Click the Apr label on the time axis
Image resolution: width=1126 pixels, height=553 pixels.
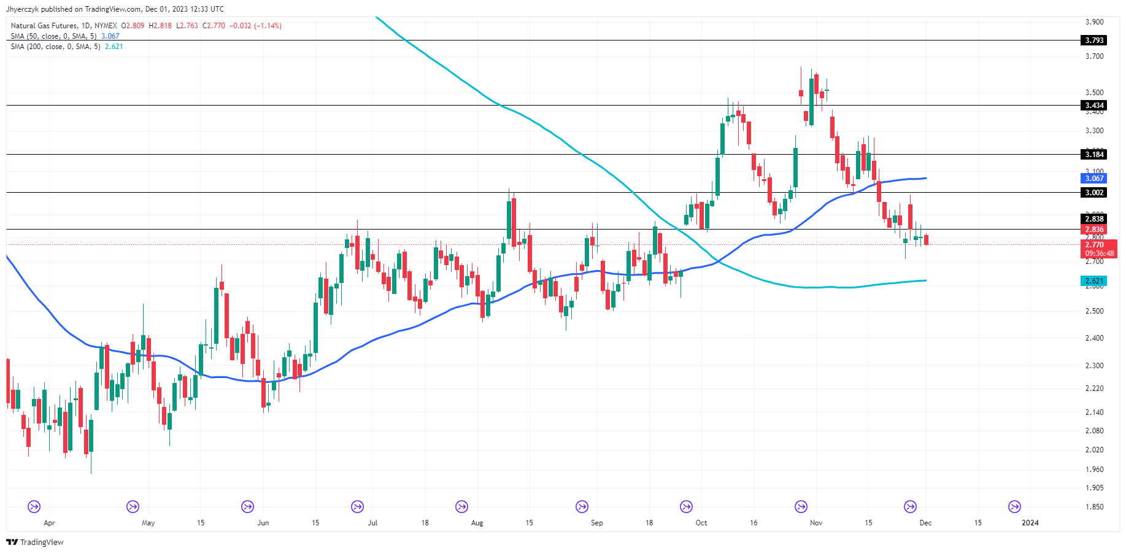pos(50,523)
